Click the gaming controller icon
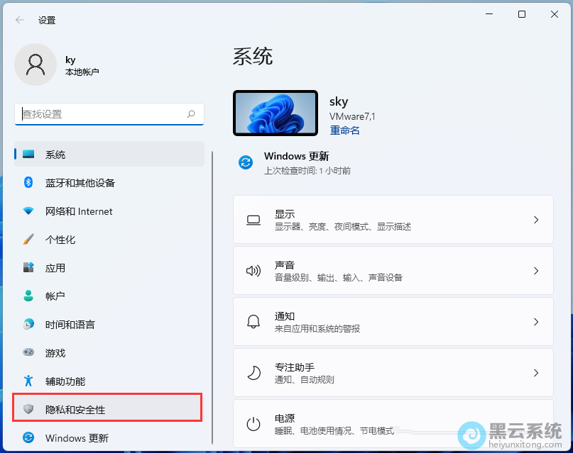The width and height of the screenshot is (573, 453). click(28, 352)
